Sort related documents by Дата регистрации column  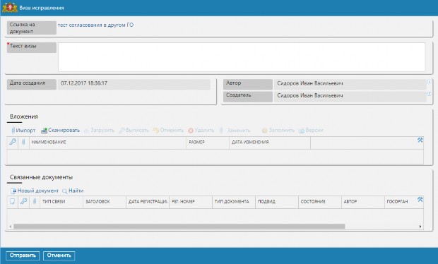[147, 202]
